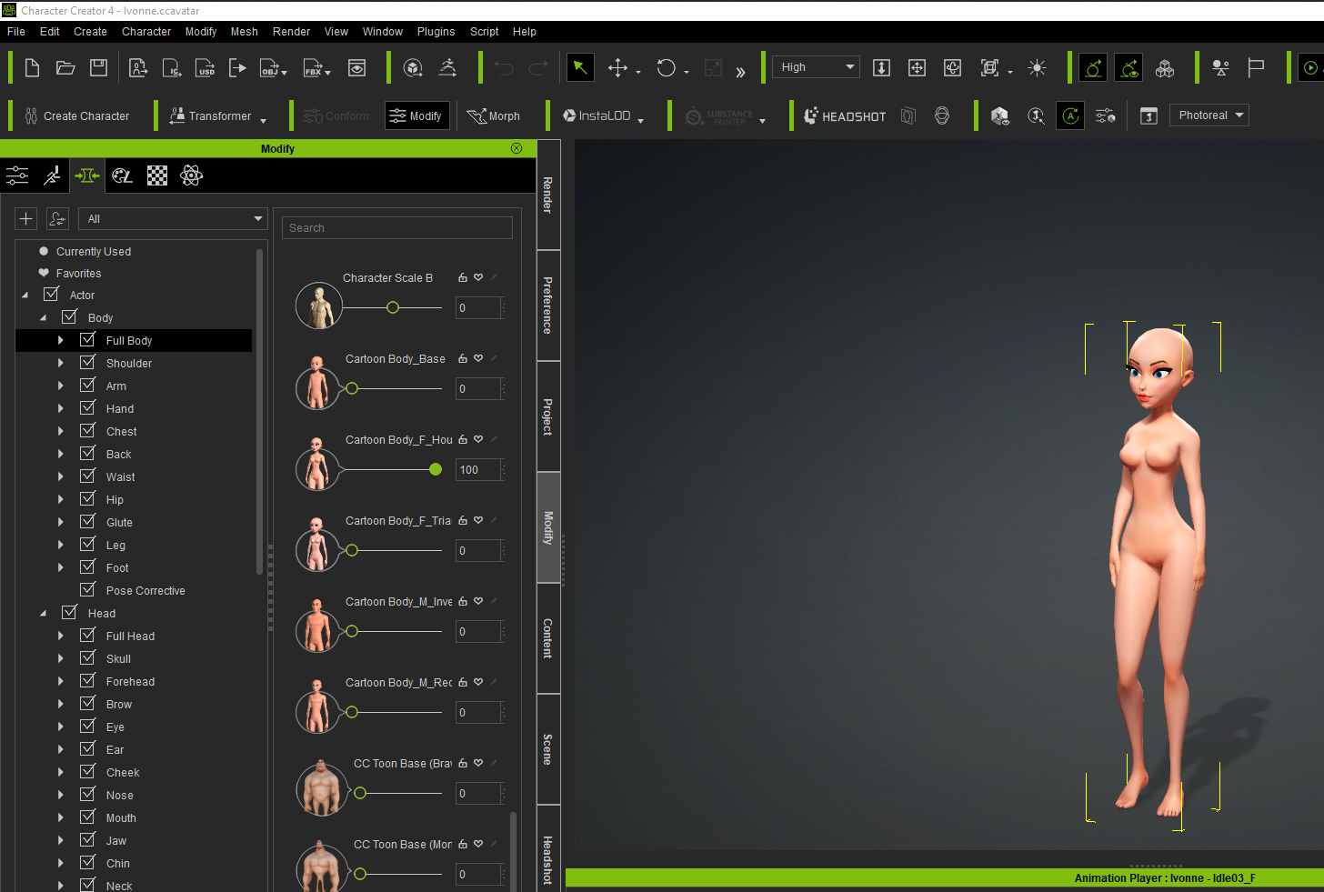Viewport: 1324px width, 892px height.
Task: Click the Modify button
Action: point(417,115)
